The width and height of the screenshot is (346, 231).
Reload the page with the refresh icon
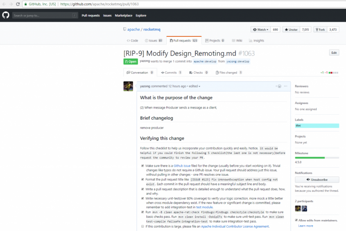[x=18, y=4]
